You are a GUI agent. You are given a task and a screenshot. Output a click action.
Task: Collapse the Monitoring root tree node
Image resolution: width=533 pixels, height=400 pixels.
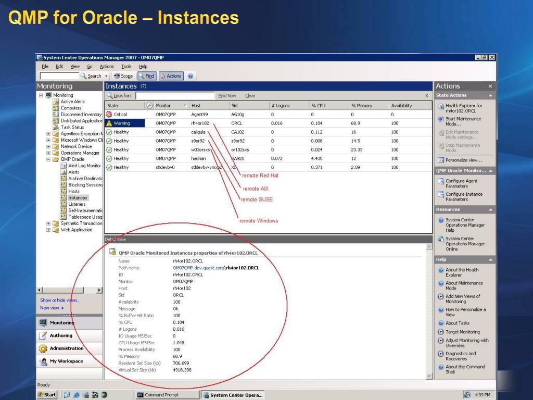41,95
